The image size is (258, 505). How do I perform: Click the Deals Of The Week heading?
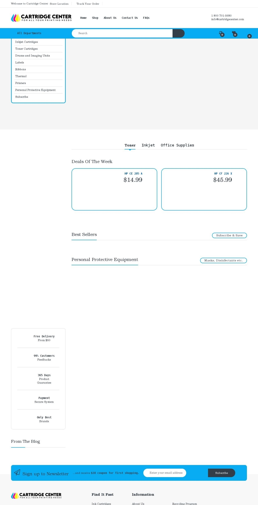tap(92, 162)
